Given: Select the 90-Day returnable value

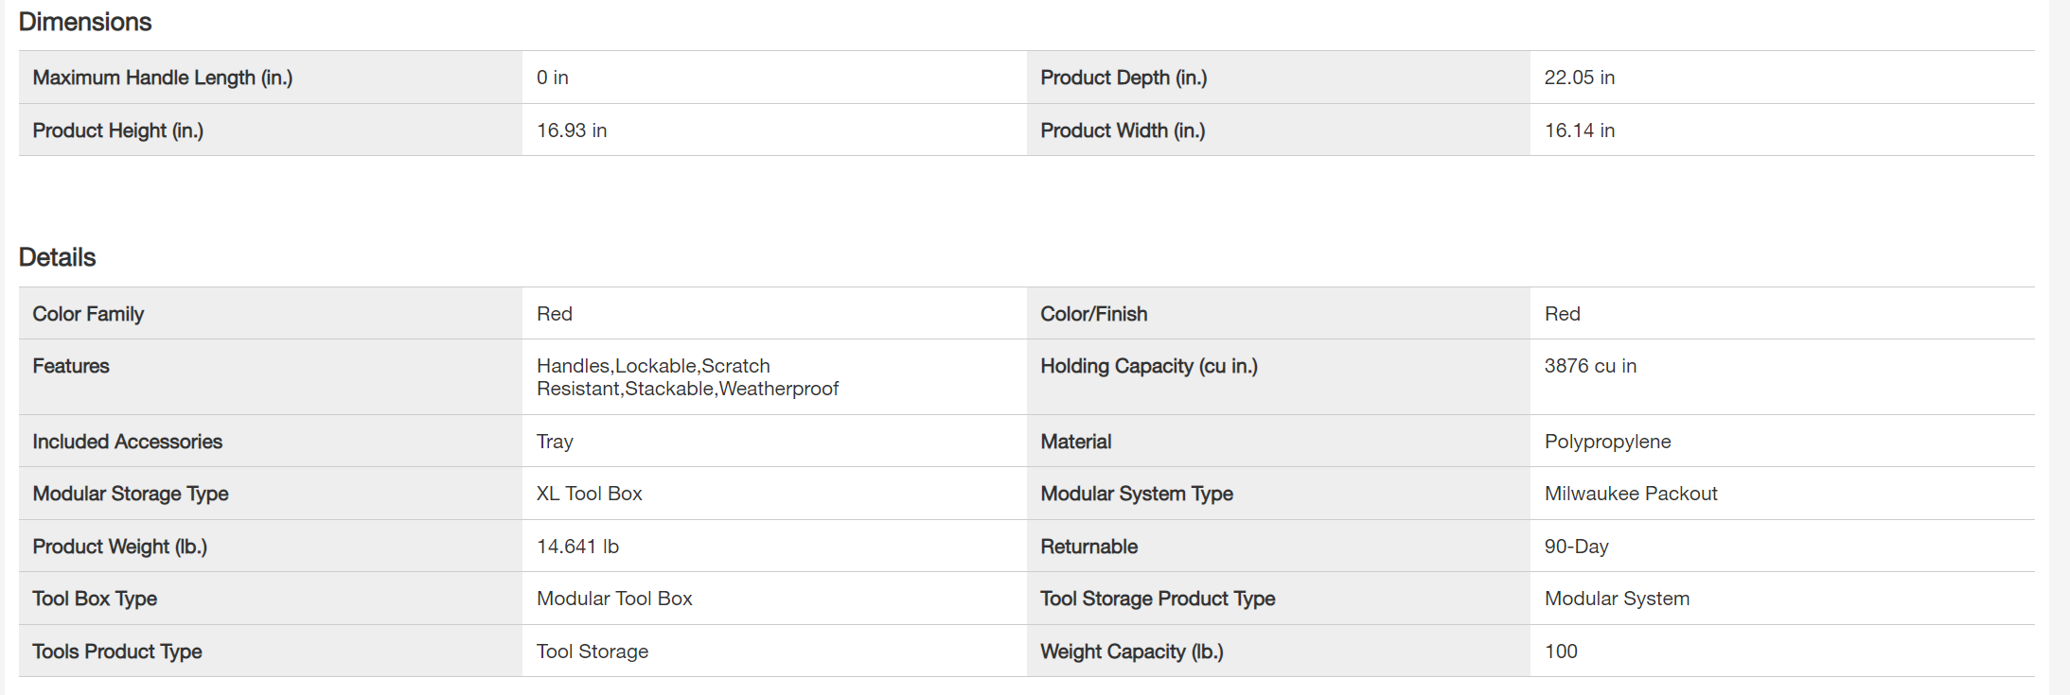Looking at the screenshot, I should click(1576, 547).
